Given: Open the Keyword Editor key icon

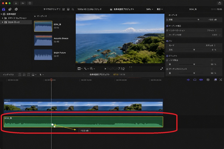Looking at the screenshot, I should click(23, 3).
